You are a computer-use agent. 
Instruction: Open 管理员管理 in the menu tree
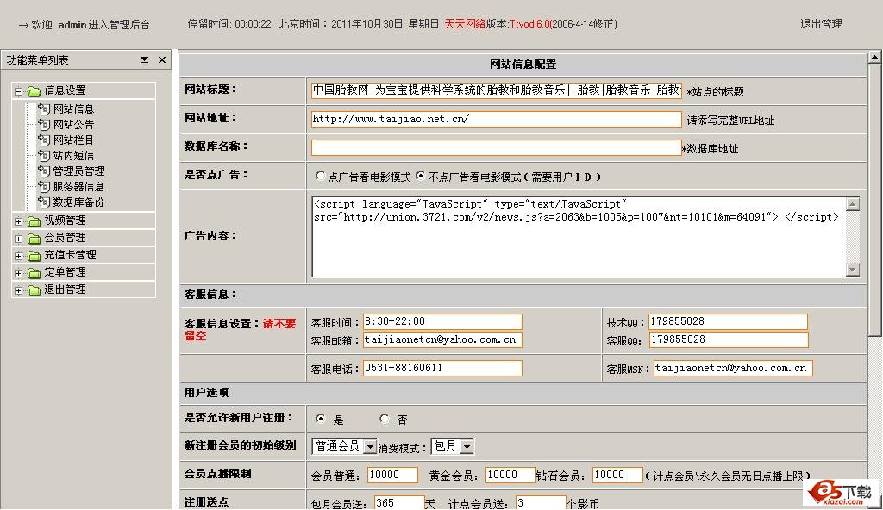[x=78, y=171]
